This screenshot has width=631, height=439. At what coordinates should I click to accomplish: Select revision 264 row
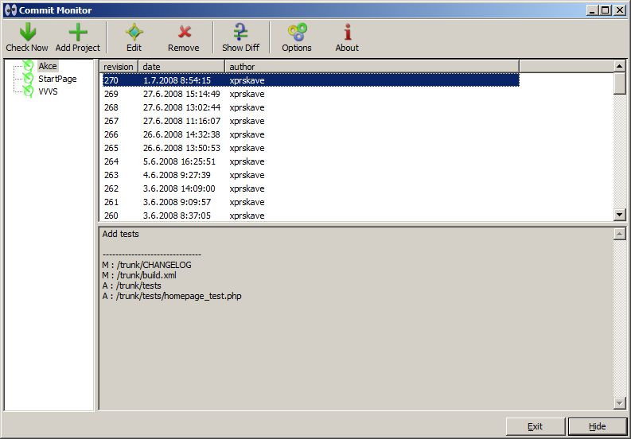point(310,161)
